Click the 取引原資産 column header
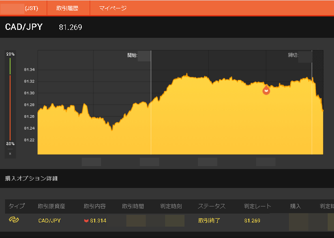Image resolution: width=334 pixels, height=238 pixels. (x=51, y=206)
